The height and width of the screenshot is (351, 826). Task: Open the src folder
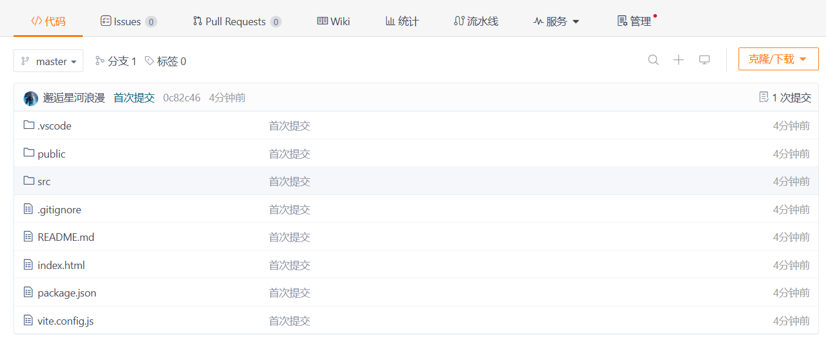pos(44,182)
